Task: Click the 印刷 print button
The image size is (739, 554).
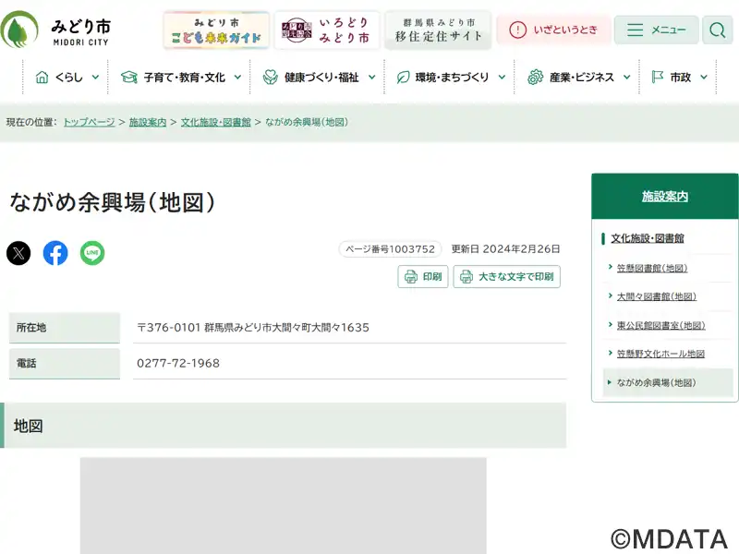Action: [423, 276]
